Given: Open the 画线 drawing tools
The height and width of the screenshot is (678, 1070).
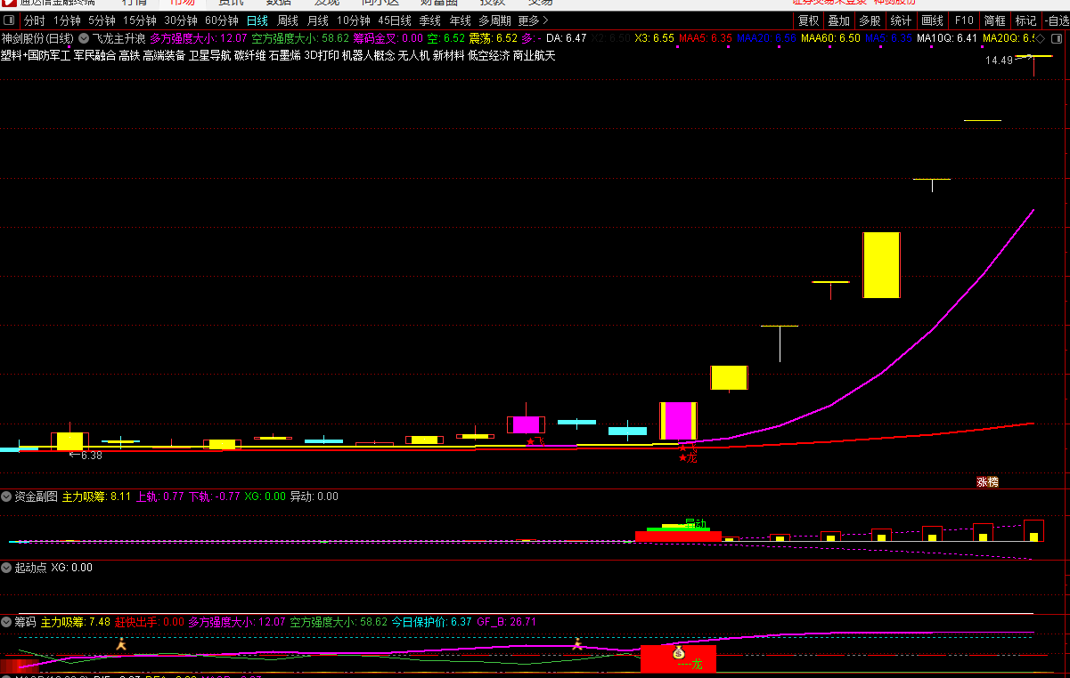Looking at the screenshot, I should (x=932, y=20).
